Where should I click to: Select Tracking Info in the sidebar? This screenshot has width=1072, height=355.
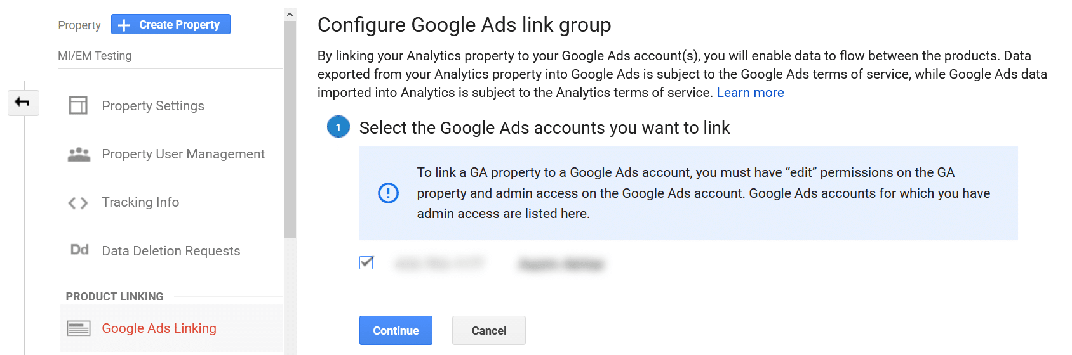(x=140, y=202)
